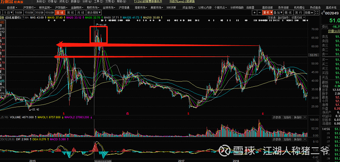Expand the 沪深排行 dropdown menu
The image size is (340, 162).
click(x=30, y=7)
